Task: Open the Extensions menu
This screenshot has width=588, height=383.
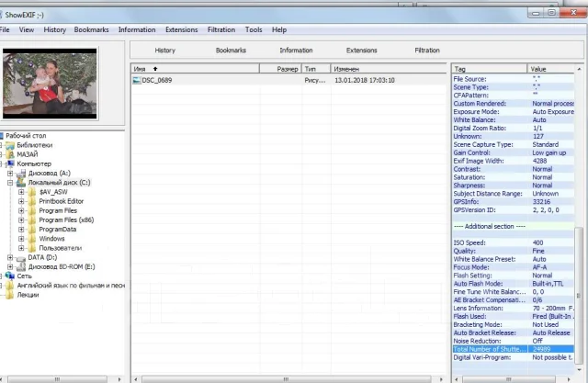Action: pos(182,29)
